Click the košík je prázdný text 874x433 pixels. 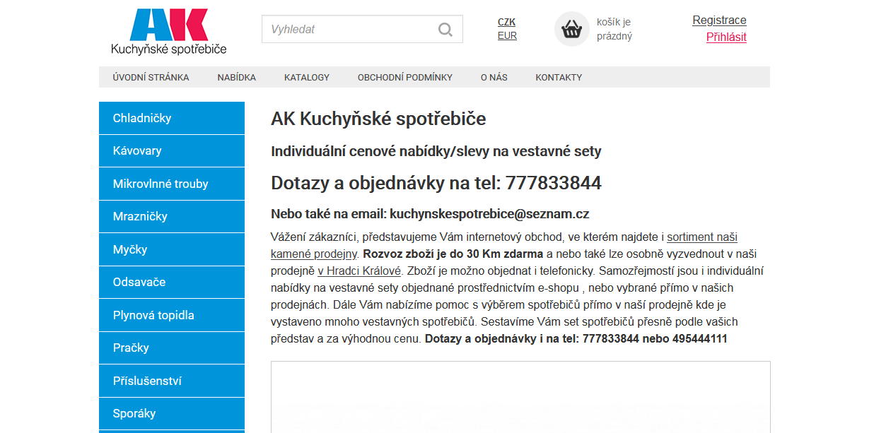point(614,29)
